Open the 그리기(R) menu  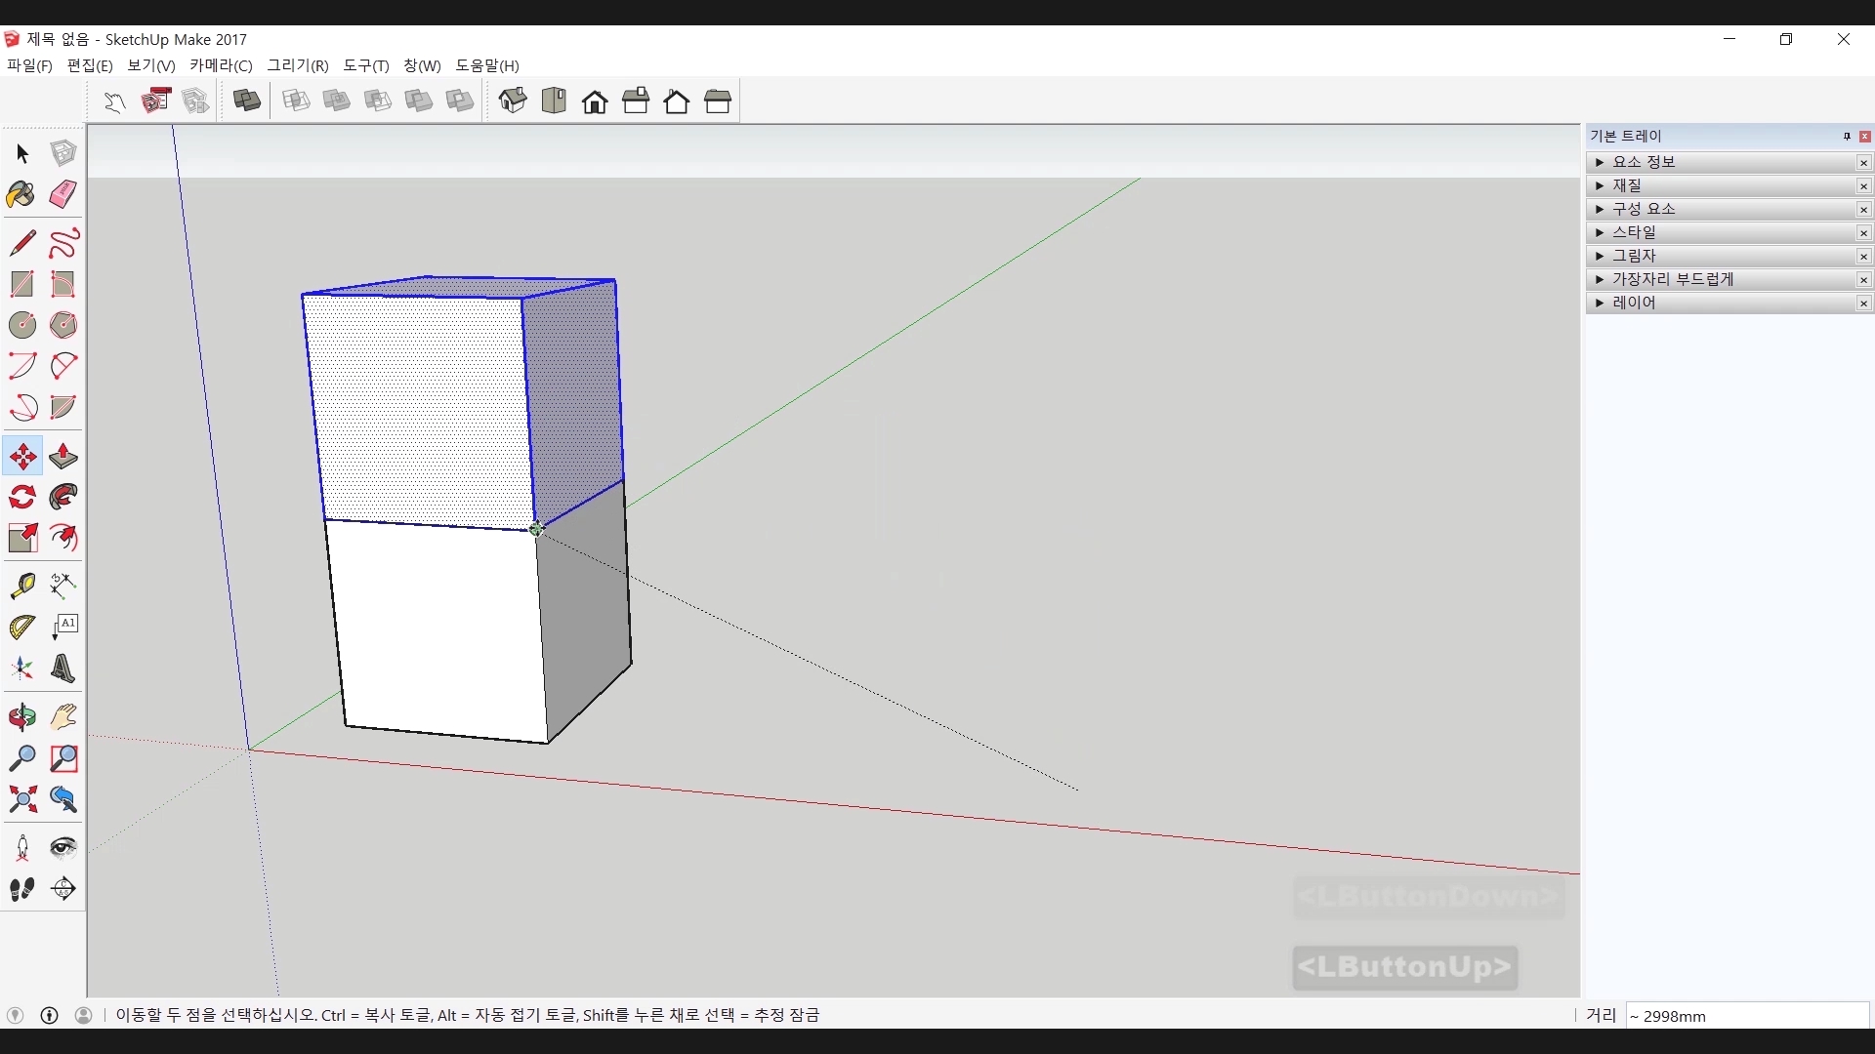(298, 65)
